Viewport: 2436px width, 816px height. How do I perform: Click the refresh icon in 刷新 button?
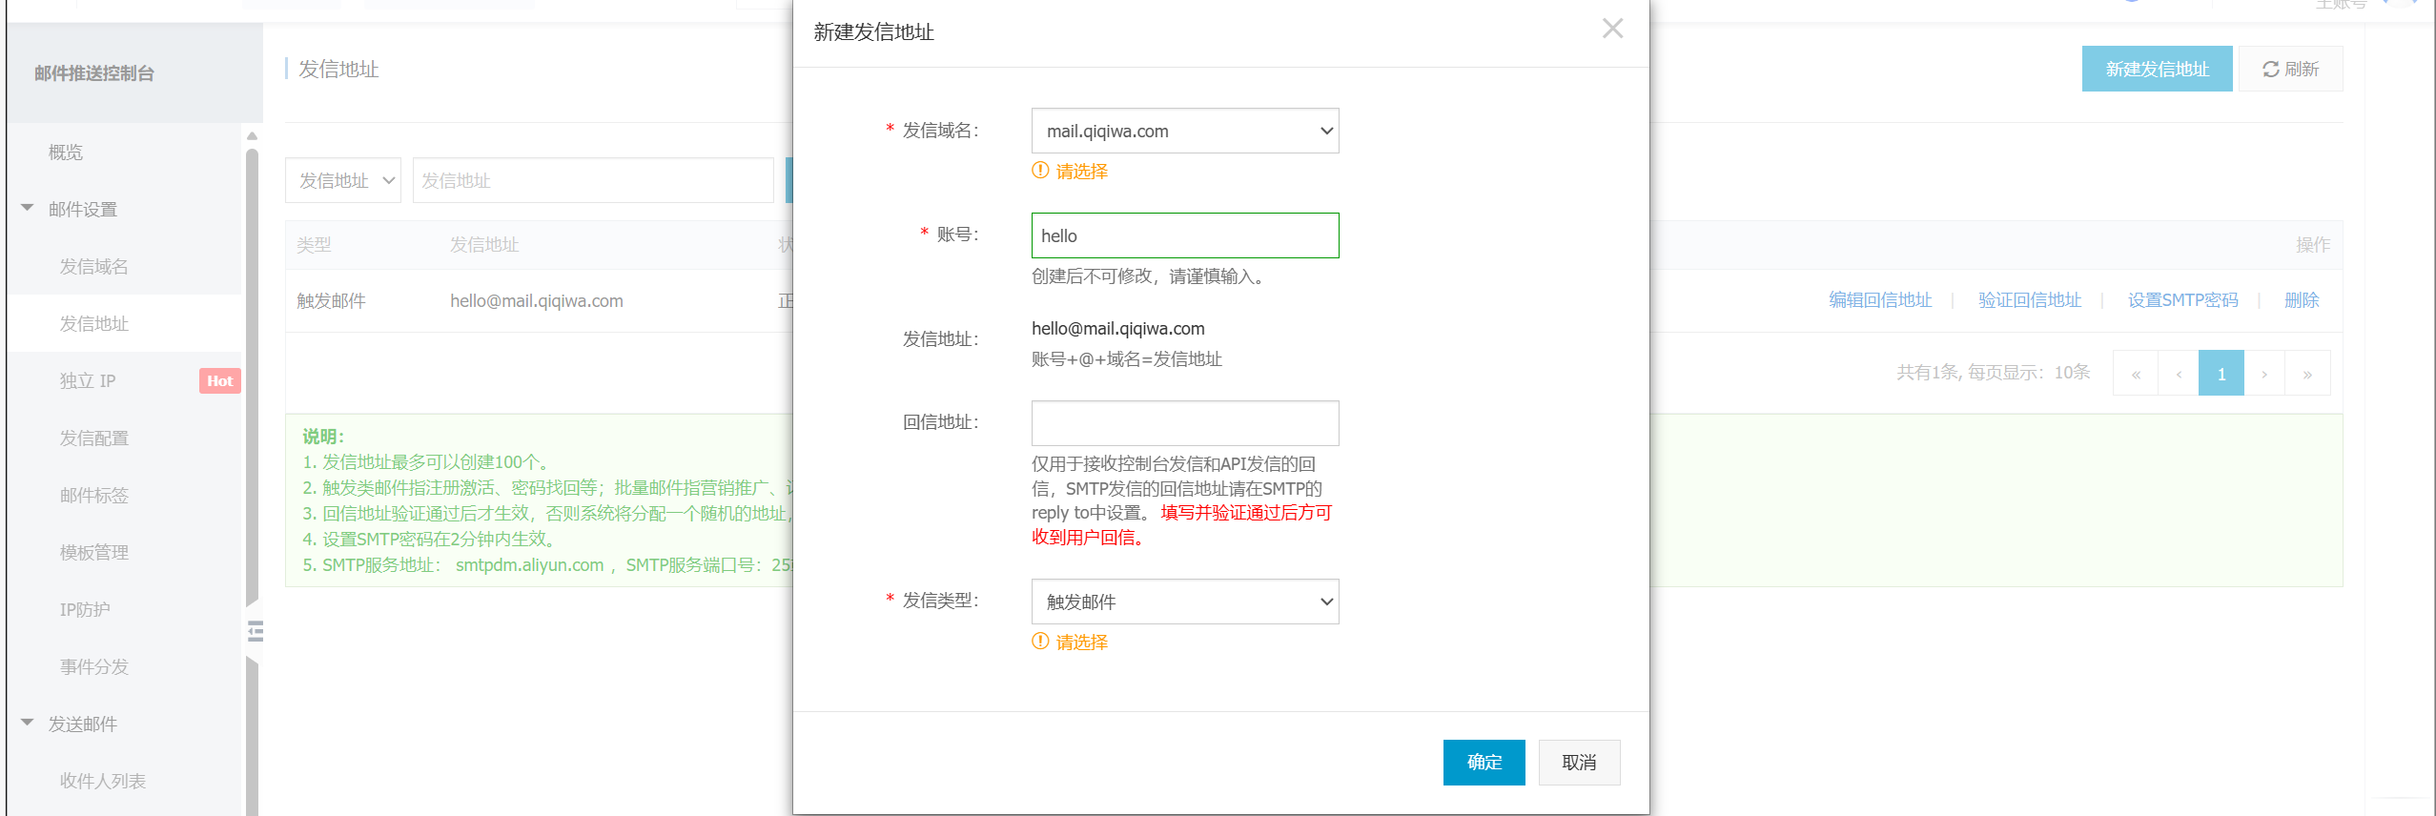pos(2271,70)
